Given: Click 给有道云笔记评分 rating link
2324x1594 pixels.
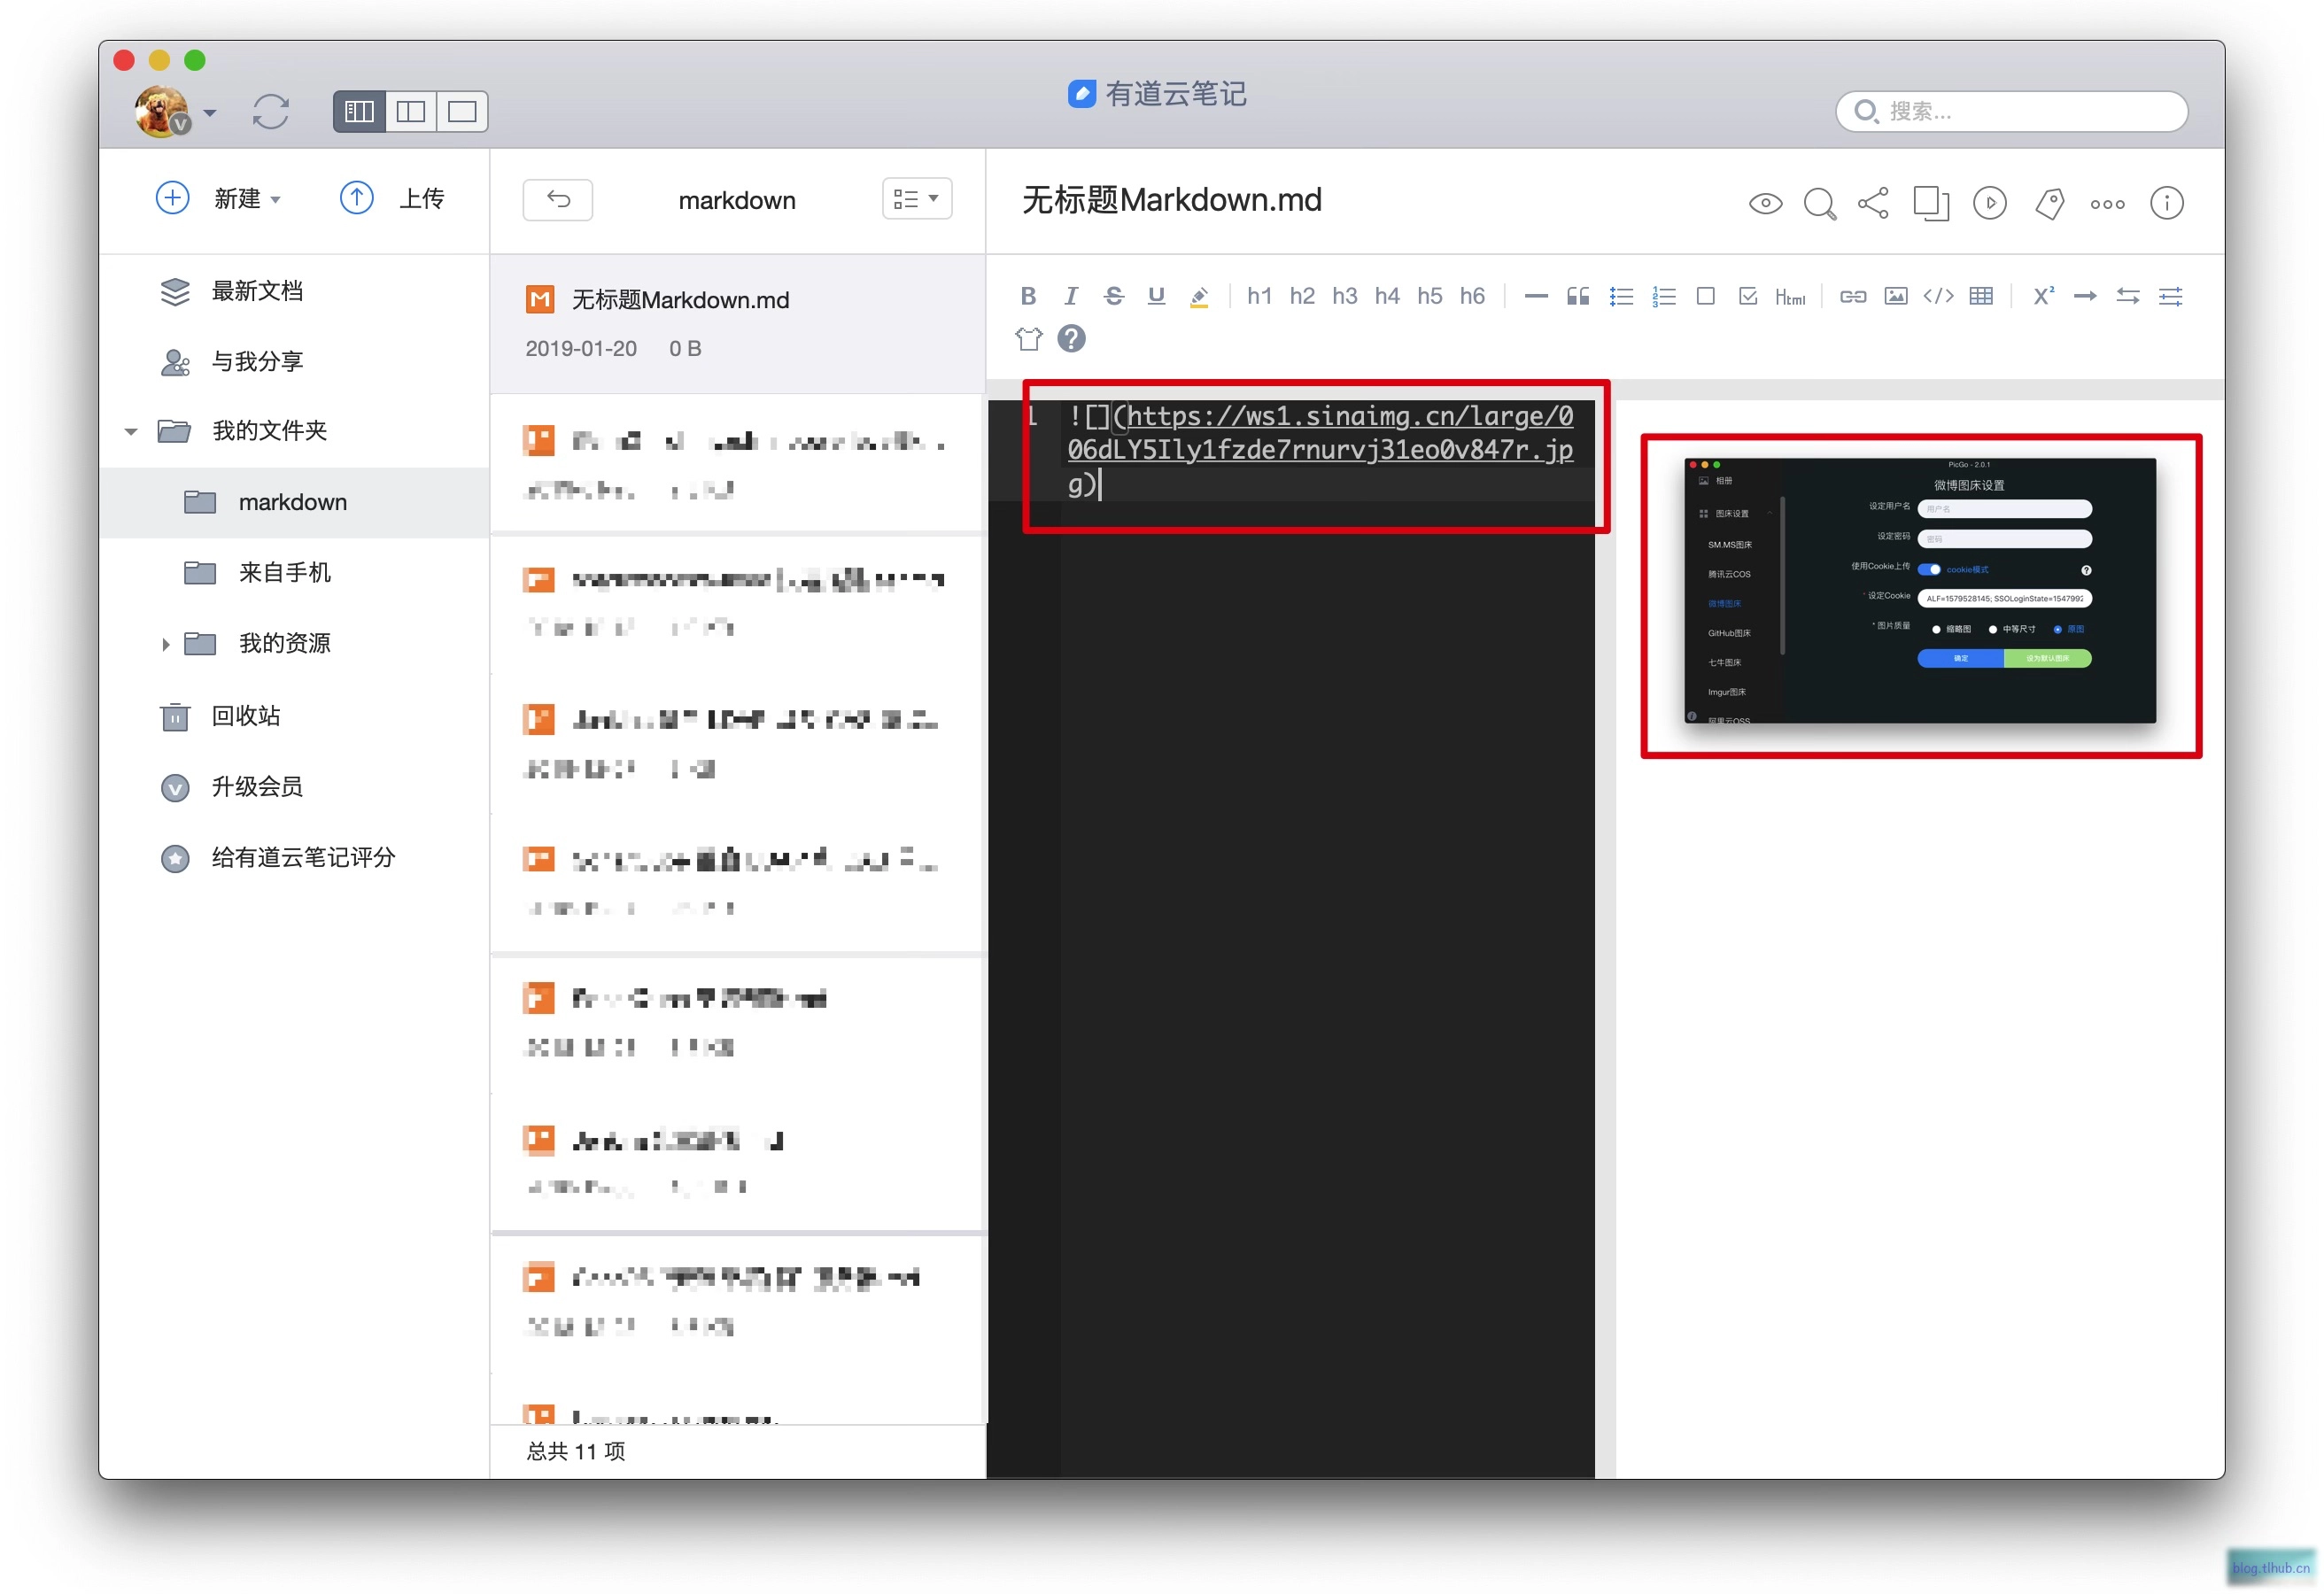Looking at the screenshot, I should tap(303, 858).
